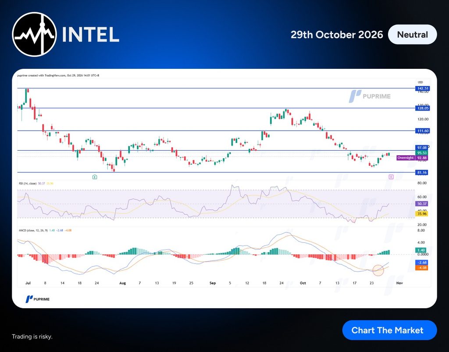Viewport: 449px width, 352px height.
Task: Click the 128.05 price level label
Action: coord(423,108)
